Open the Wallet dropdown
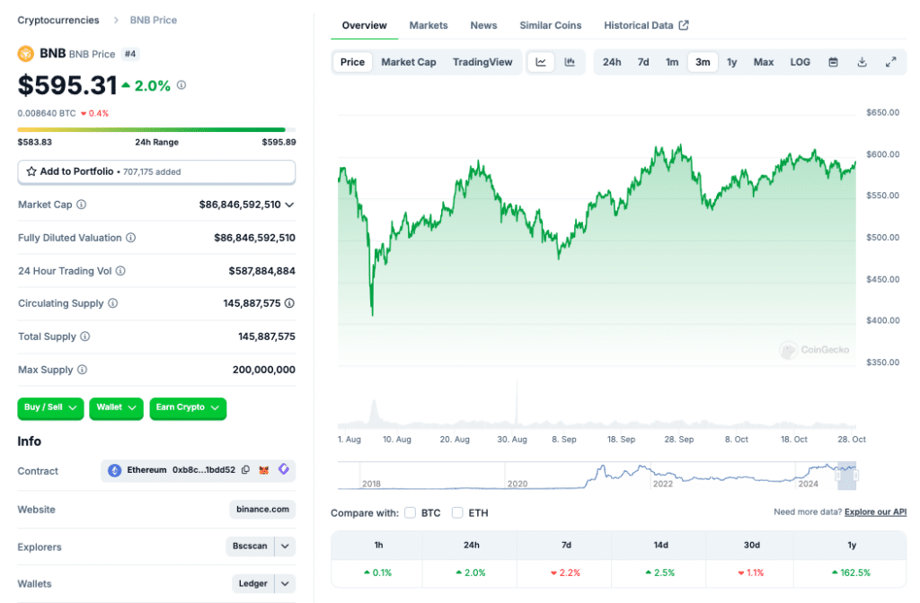Image resolution: width=920 pixels, height=603 pixels. (x=116, y=407)
